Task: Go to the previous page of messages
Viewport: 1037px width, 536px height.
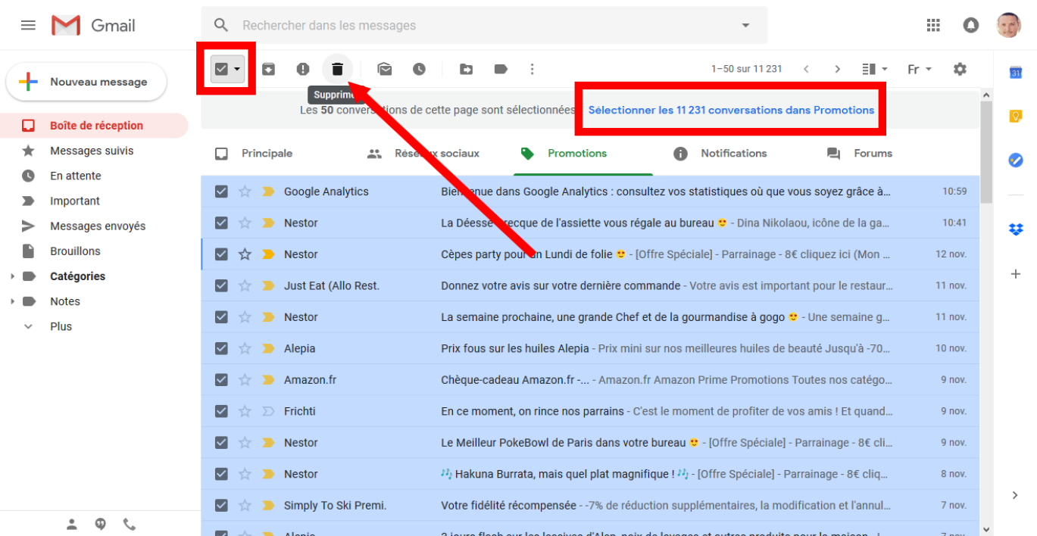Action: point(806,69)
